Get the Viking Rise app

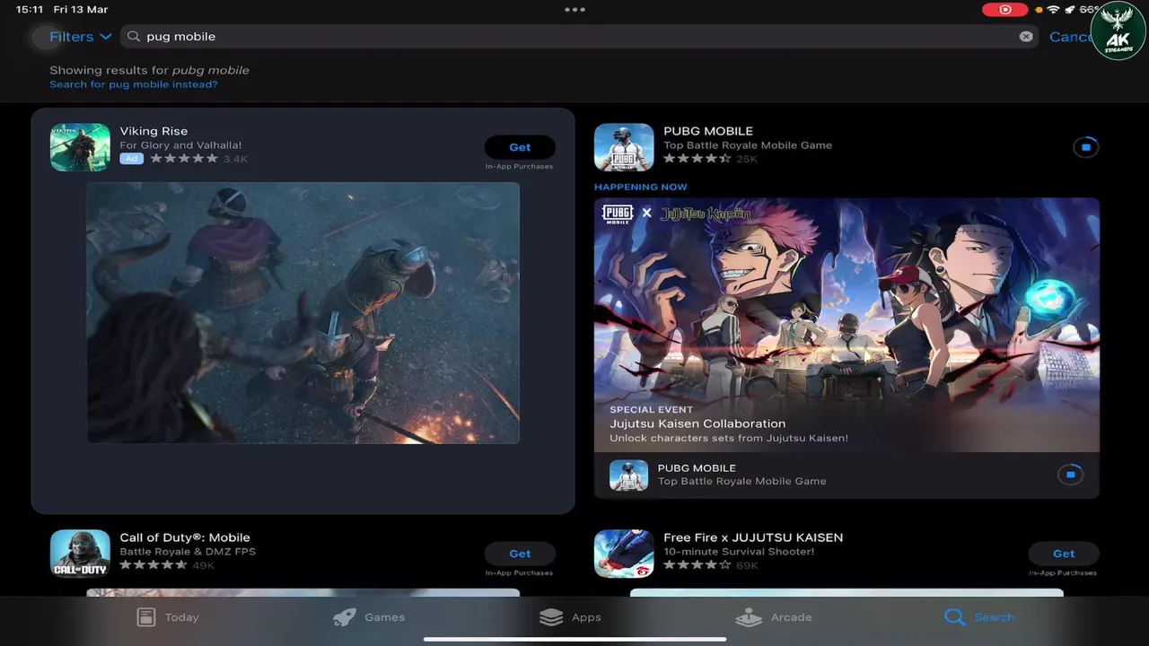pyautogui.click(x=520, y=147)
